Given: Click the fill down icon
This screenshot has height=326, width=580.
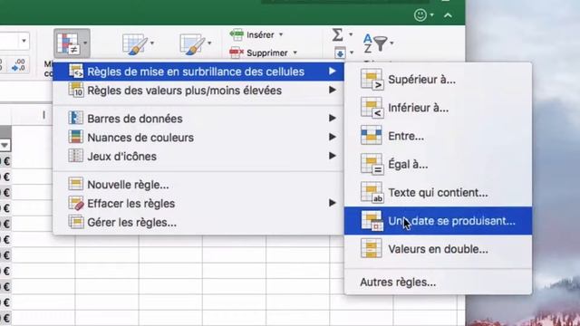Looking at the screenshot, I should [x=340, y=53].
